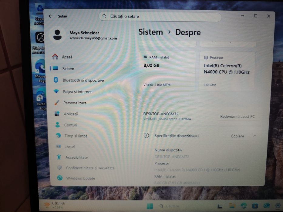
Task: Click the Sistem breadcrumb link
Action: coord(150,32)
